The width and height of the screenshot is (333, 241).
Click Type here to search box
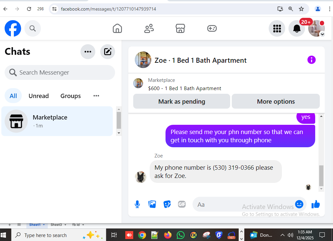click(58, 235)
